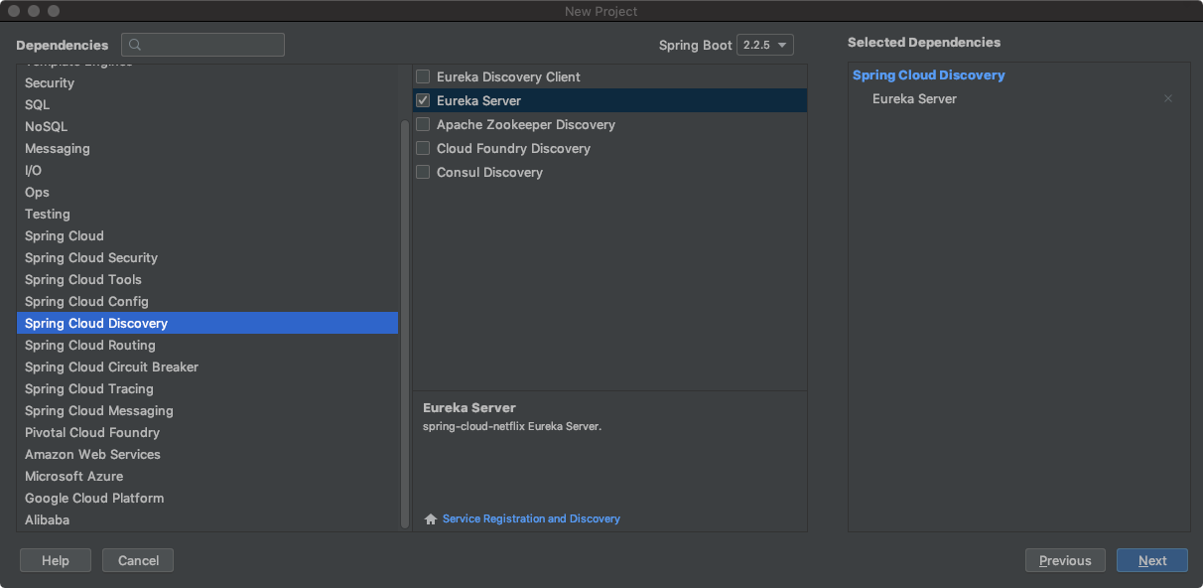This screenshot has width=1203, height=588.
Task: Choose Spring Cloud Circuit Breaker category
Action: click(x=111, y=367)
